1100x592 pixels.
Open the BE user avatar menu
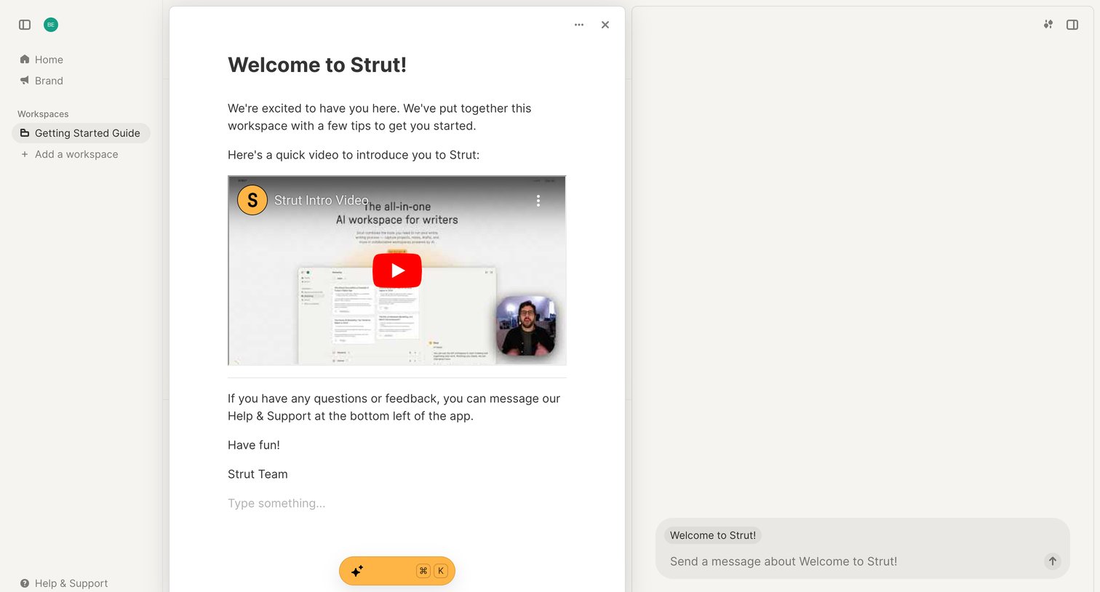51,25
